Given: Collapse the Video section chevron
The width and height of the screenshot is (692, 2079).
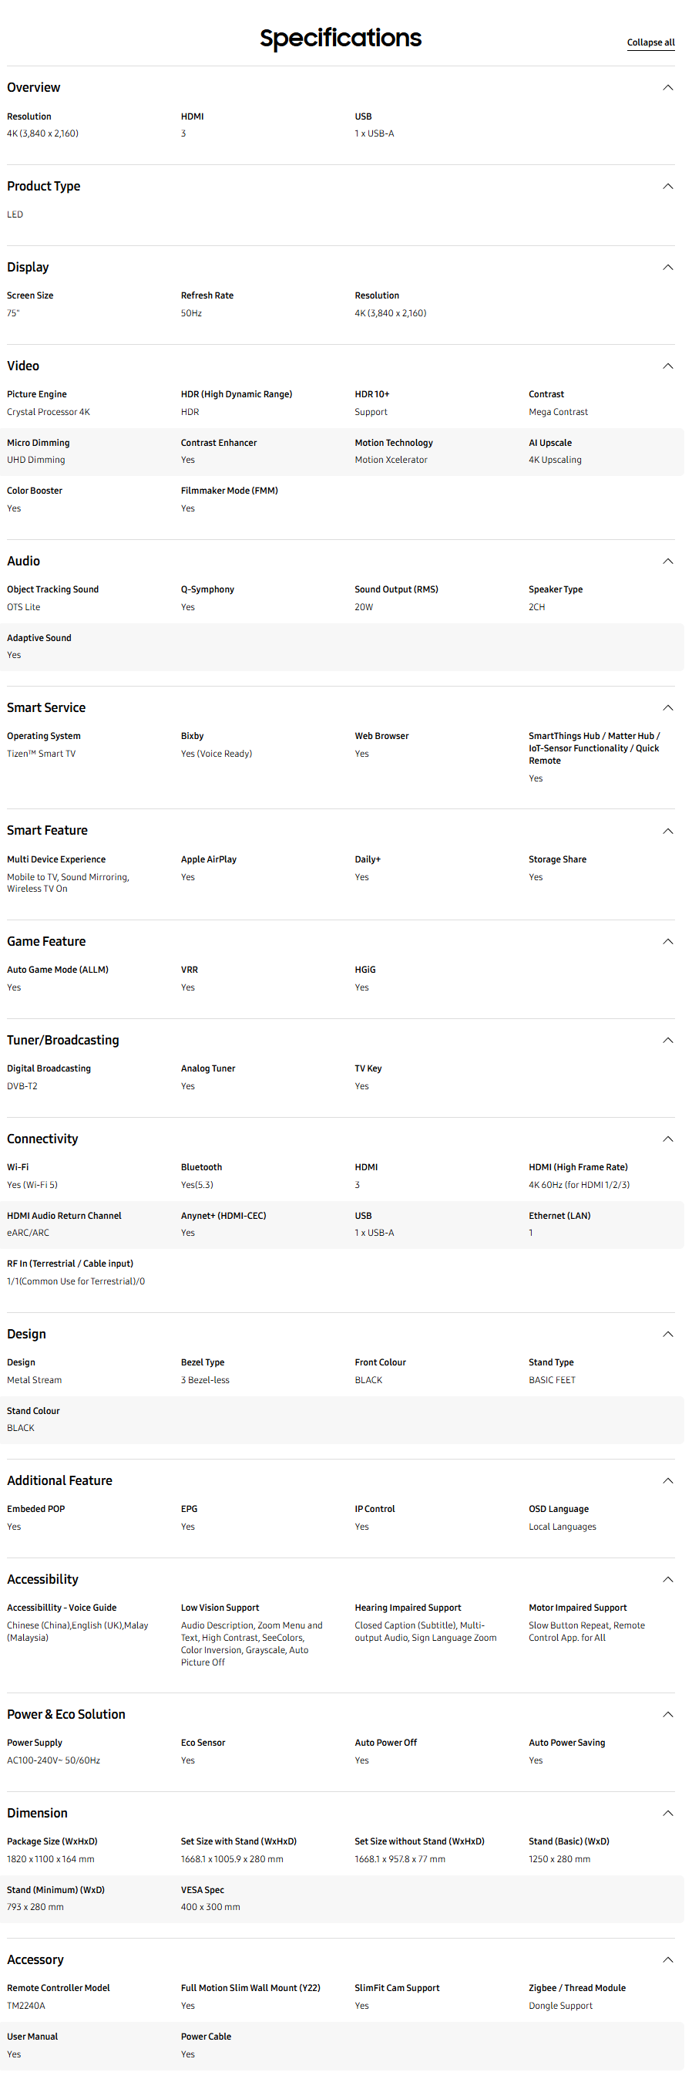Looking at the screenshot, I should coord(667,366).
